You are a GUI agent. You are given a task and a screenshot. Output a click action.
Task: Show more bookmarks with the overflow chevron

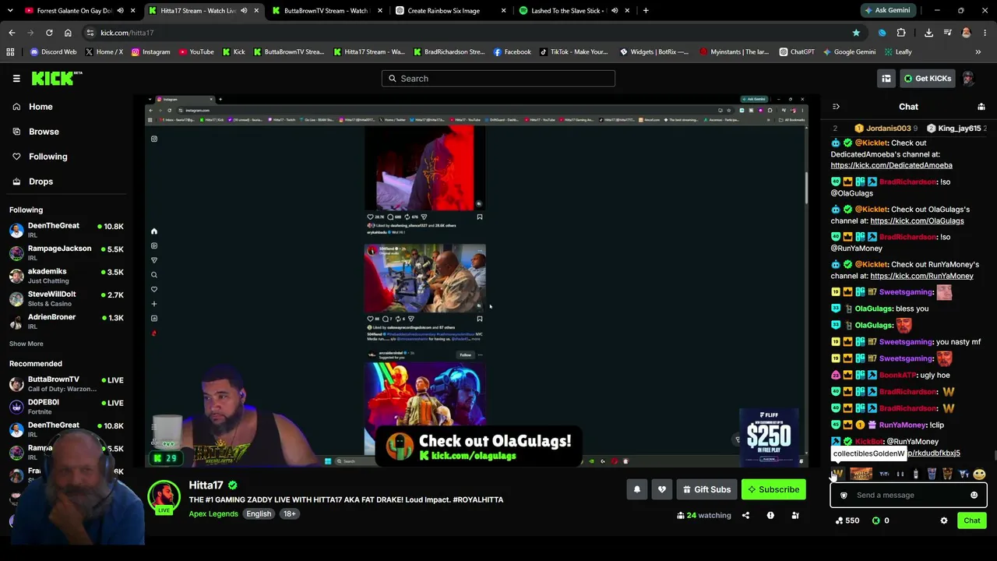[978, 52]
